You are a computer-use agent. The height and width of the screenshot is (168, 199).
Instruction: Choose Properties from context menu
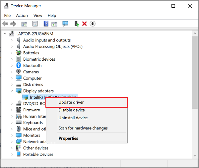coord(87,138)
